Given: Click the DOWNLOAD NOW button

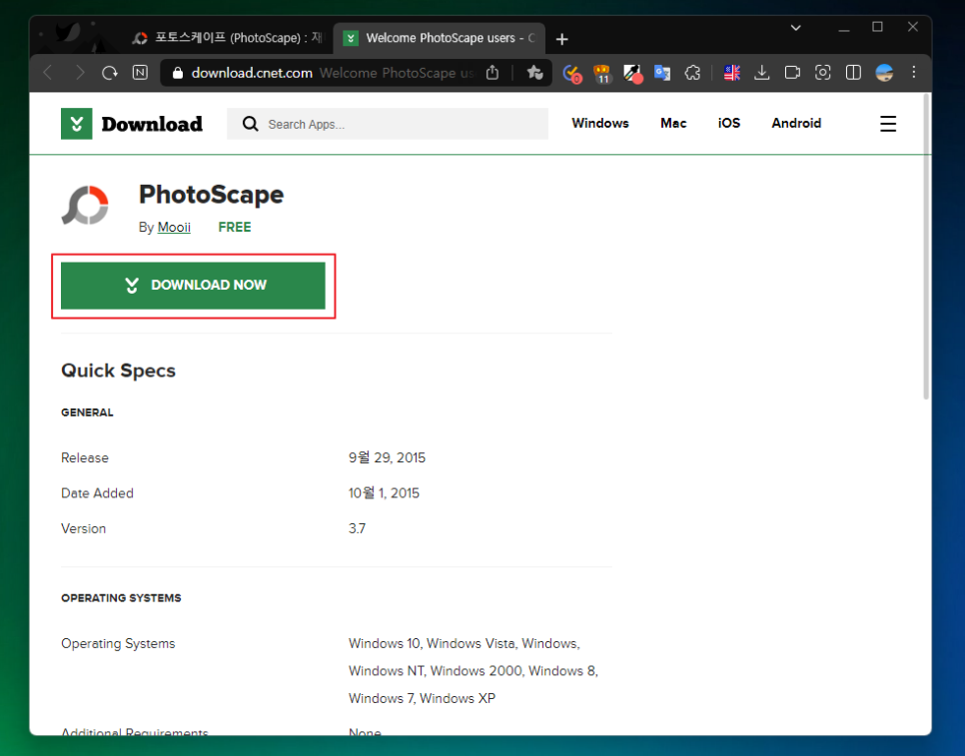Looking at the screenshot, I should pos(193,286).
